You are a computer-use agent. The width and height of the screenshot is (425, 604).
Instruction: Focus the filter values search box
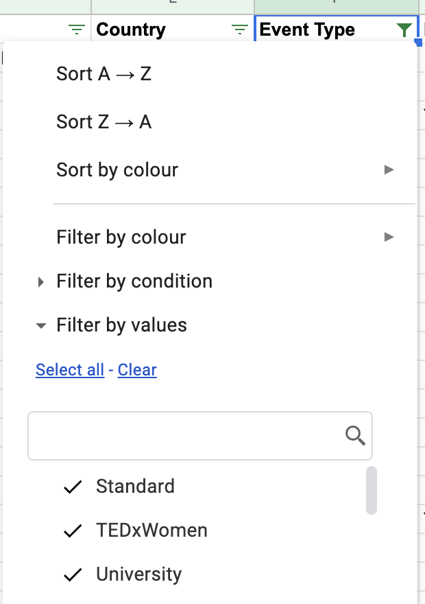[185, 435]
